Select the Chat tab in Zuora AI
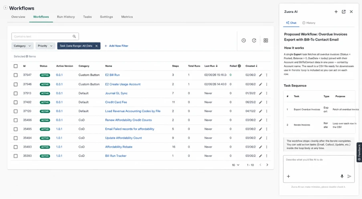This screenshot has height=199, width=362. point(291,23)
